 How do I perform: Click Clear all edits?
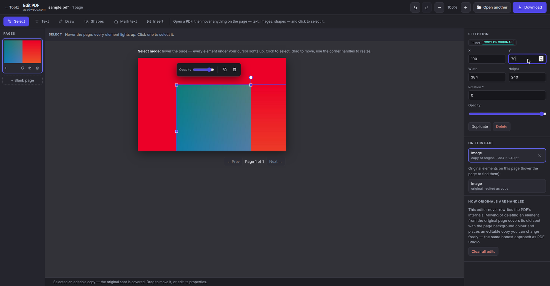[483, 252]
